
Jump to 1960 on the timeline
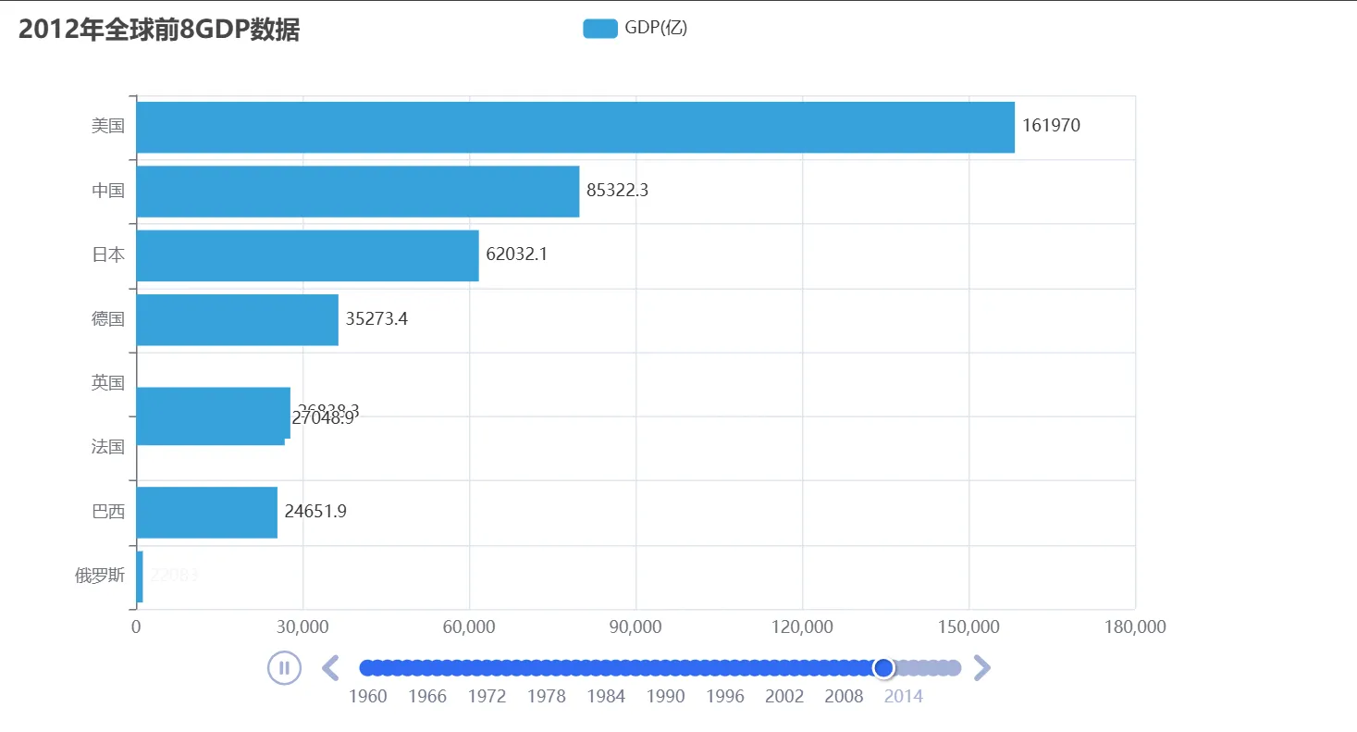[x=368, y=696]
